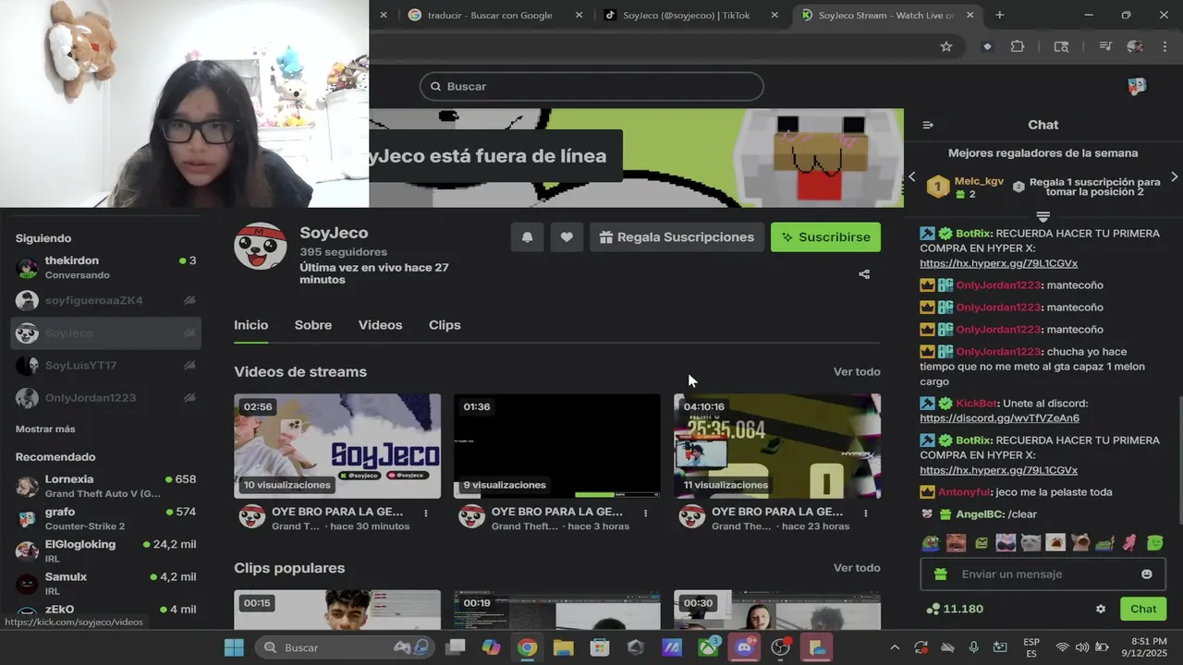Click Ver todo for Videos de streams

[x=857, y=371]
